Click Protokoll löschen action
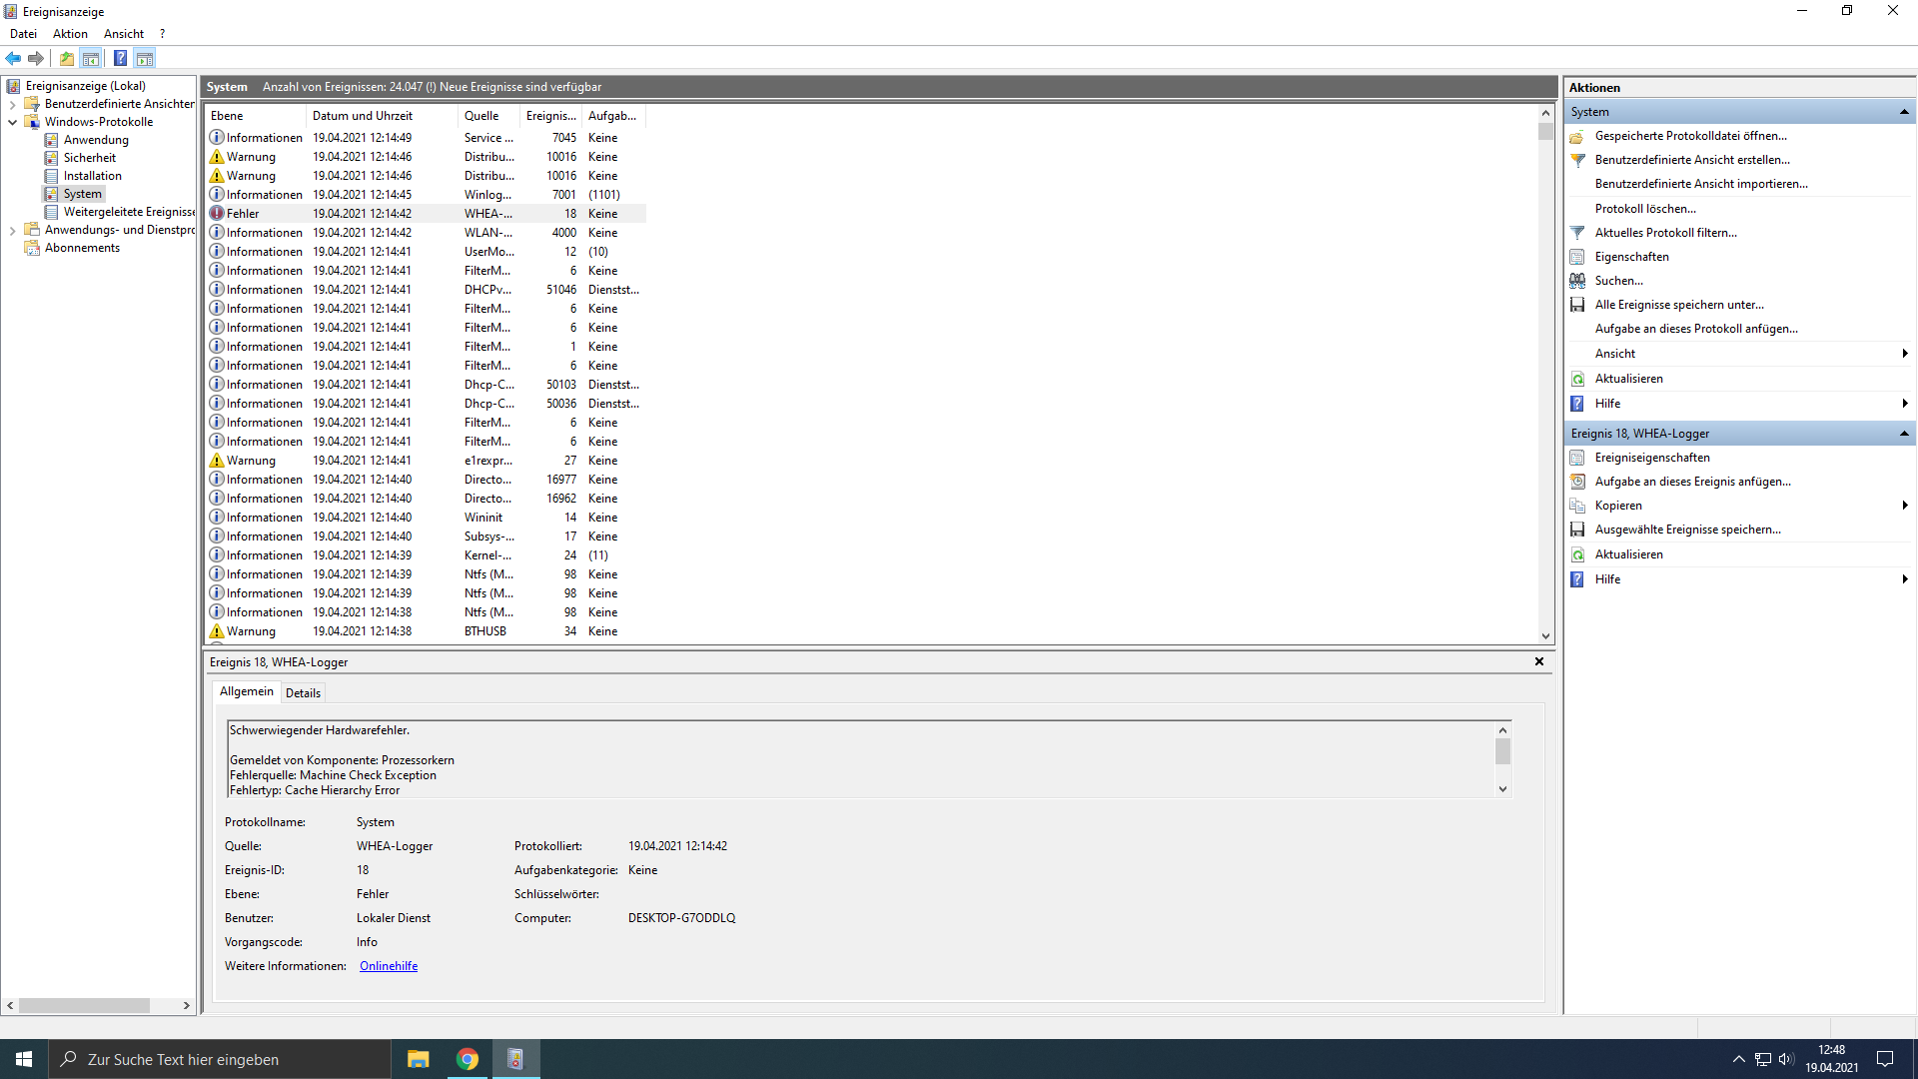1918x1079 pixels. (x=1645, y=209)
